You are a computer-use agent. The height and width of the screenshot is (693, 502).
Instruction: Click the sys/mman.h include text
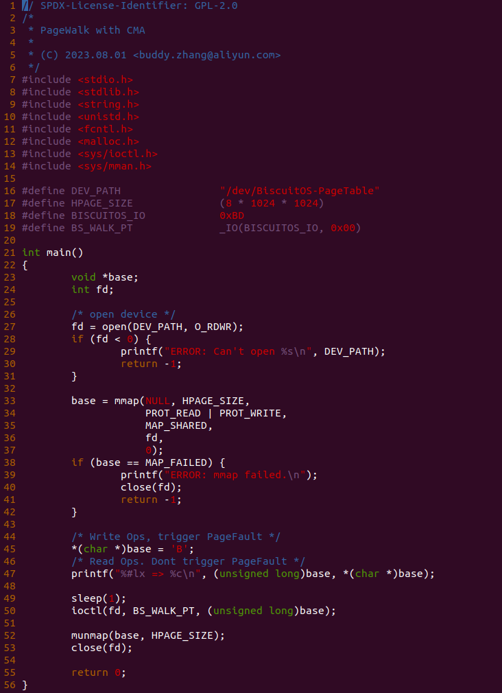click(x=115, y=166)
